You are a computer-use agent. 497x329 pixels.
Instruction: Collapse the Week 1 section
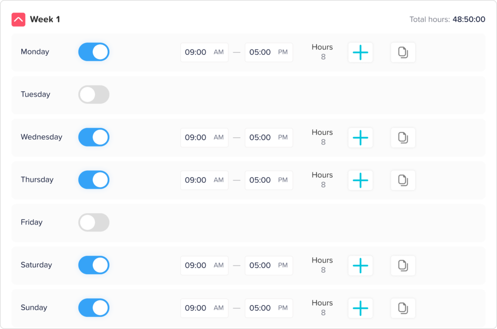click(18, 19)
